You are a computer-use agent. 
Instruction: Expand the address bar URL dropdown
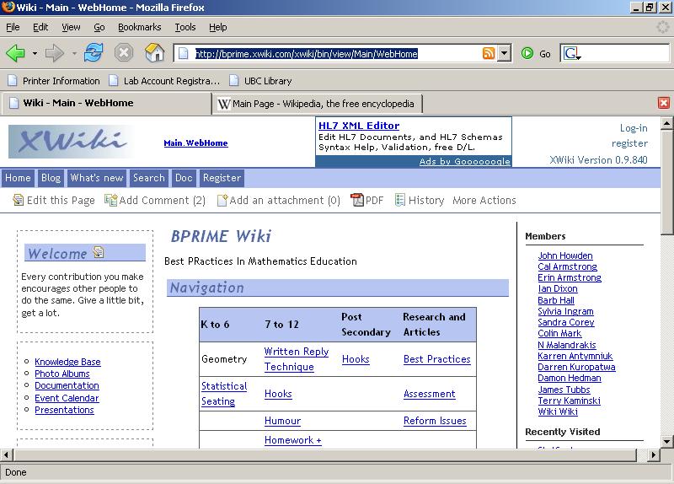pyautogui.click(x=504, y=53)
